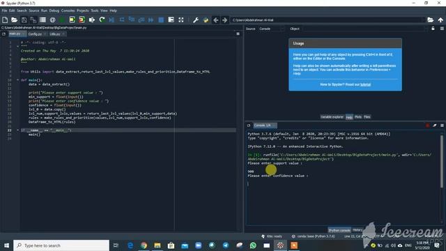Click the conda base Python status entry
The width and height of the screenshot is (446, 251).
tap(314, 236)
